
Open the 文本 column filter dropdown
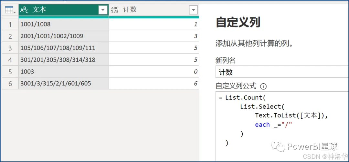103,10
